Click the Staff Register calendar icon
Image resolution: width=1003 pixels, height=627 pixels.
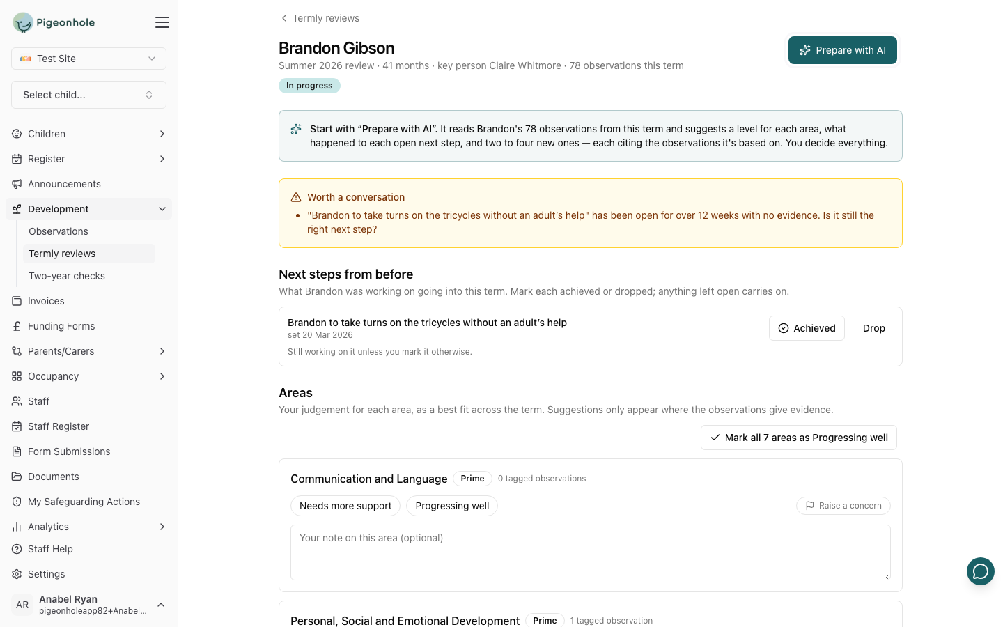[x=17, y=426]
